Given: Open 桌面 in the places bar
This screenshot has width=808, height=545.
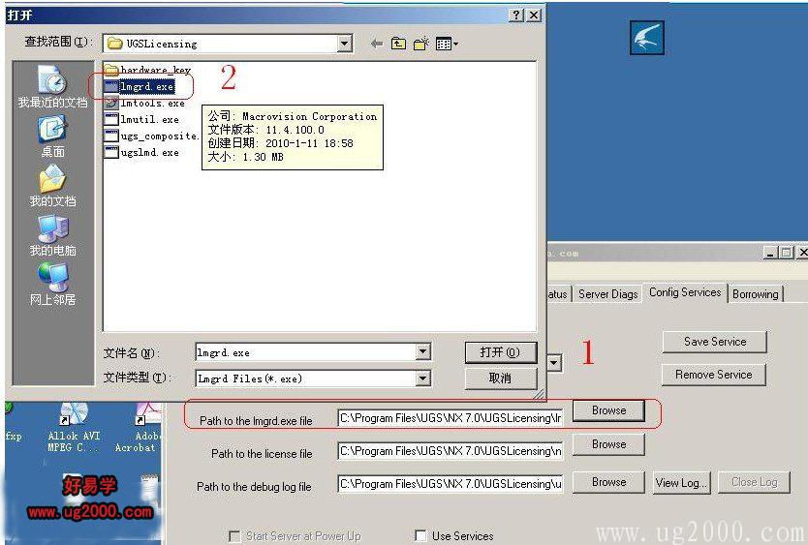Looking at the screenshot, I should 52,136.
